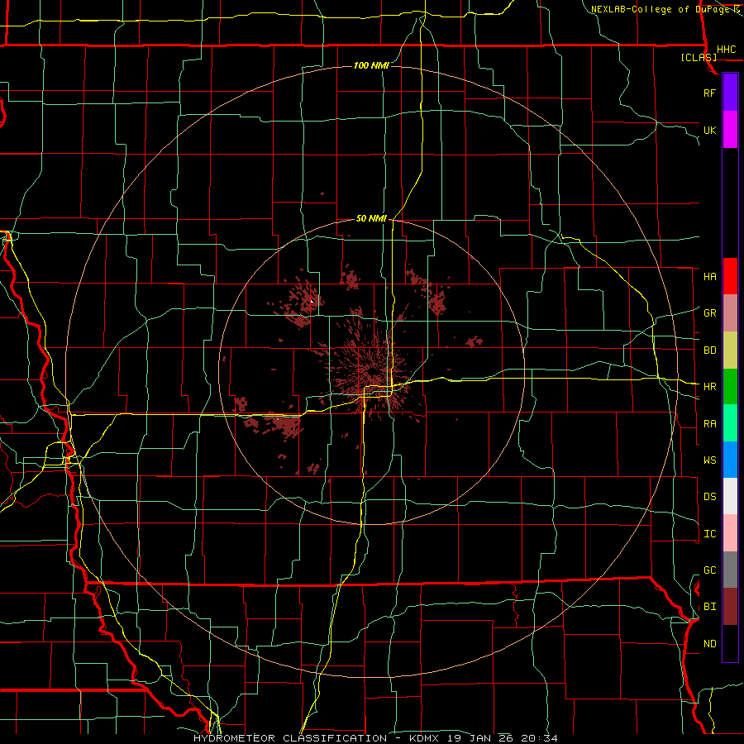Click the green HR legend color swatch

(x=730, y=387)
